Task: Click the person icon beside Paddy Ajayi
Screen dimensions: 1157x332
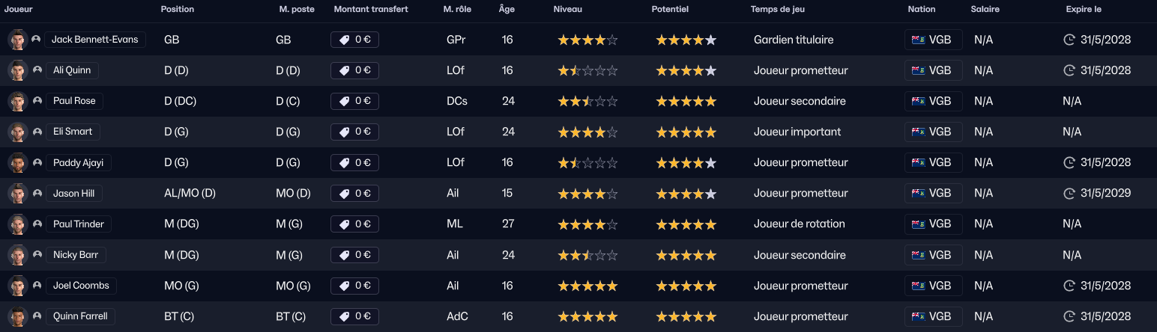Action: [36, 162]
